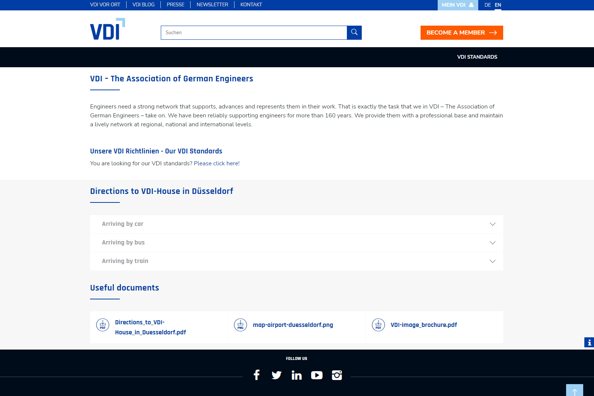This screenshot has width=594, height=396.
Task: Click 'Directions to VDI-House in Düsseldorf' heading
Action: click(162, 191)
